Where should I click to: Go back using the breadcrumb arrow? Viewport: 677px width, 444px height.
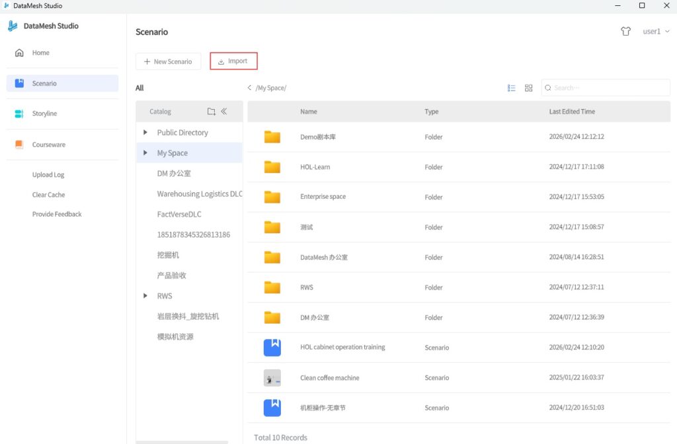click(249, 88)
